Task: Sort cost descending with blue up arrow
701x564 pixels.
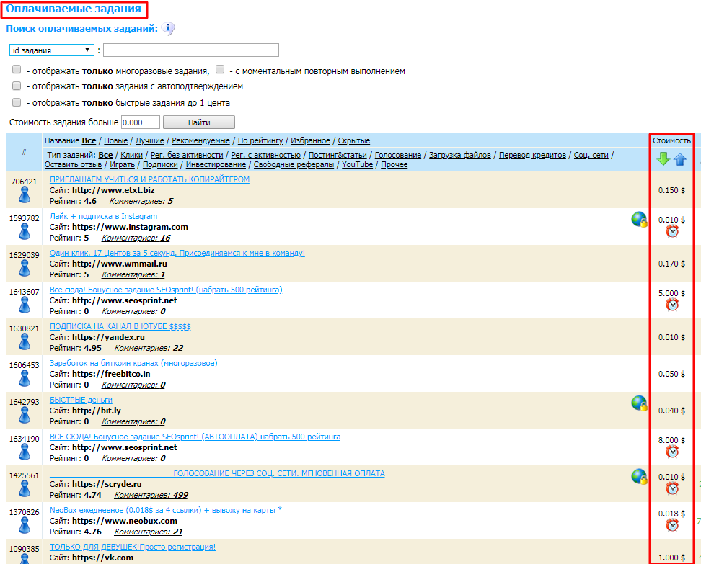Action: [679, 159]
